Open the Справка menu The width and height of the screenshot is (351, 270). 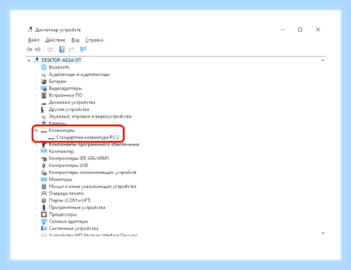coord(94,40)
